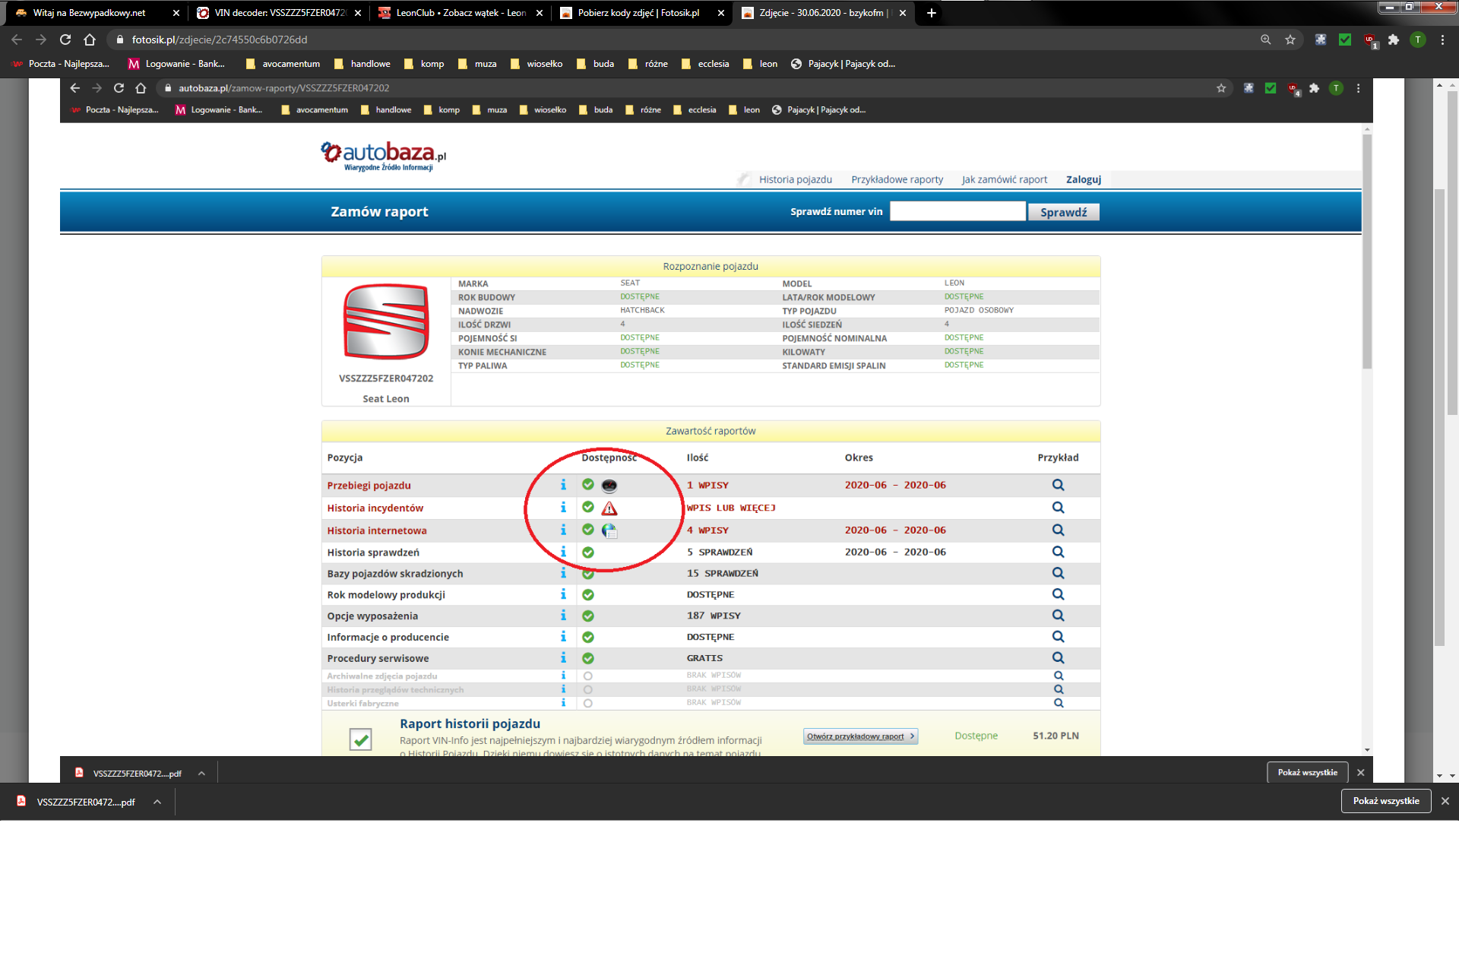Click the Bazy pojazdów skradzionych row label

tap(394, 574)
